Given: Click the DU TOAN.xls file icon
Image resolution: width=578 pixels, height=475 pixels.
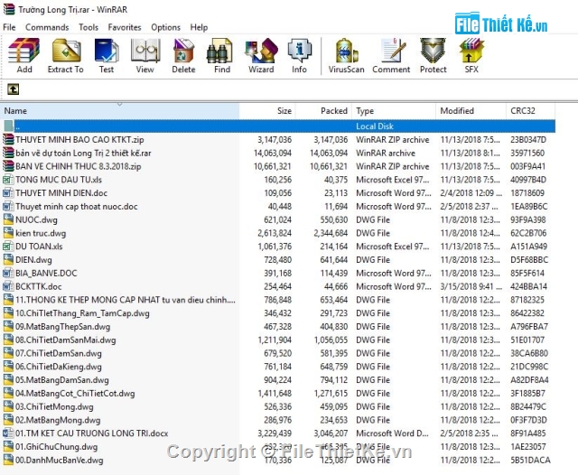Looking at the screenshot, I should pyautogui.click(x=8, y=247).
